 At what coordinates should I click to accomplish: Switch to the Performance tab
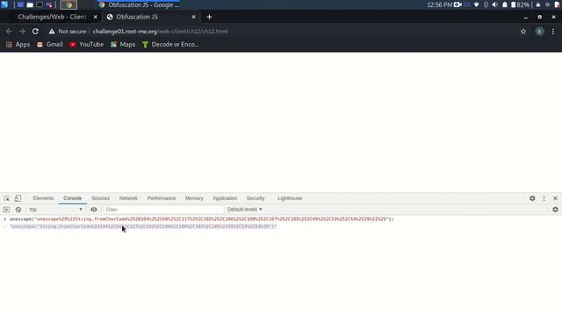pos(162,198)
